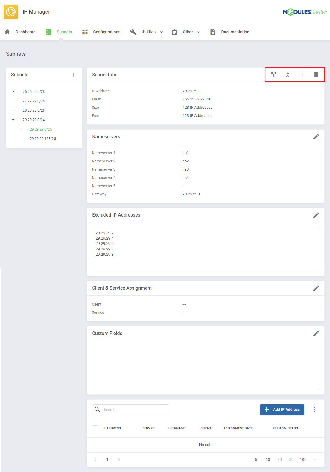The height and width of the screenshot is (472, 330).
Task: Click the plus icon in Subnet Info
Action: (x=302, y=75)
